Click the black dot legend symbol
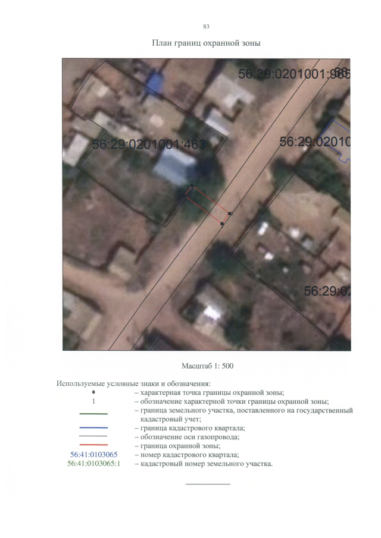Screen dimensions: 381x538 tap(93, 392)
